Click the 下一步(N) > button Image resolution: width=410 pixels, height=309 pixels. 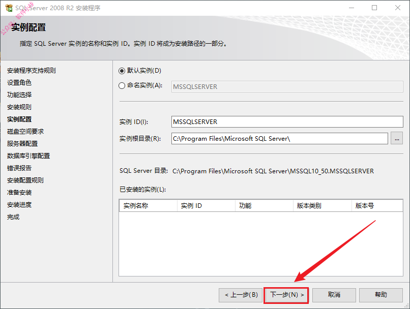coord(286,295)
